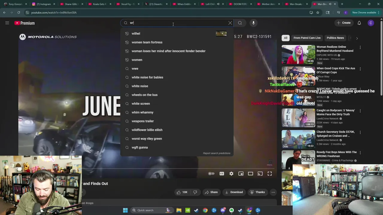Viewport: 383px width, 215px height.
Task: Switch to miniplayer mode
Action: (241, 173)
